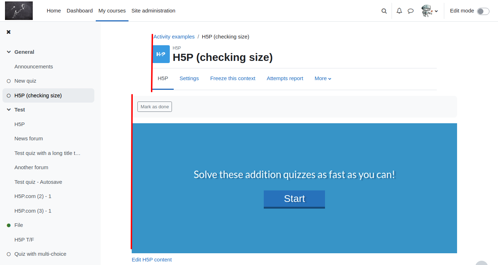Open Announcements in course index

point(34,67)
